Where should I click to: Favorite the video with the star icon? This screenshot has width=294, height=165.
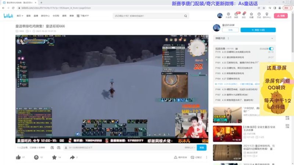pos(54,157)
